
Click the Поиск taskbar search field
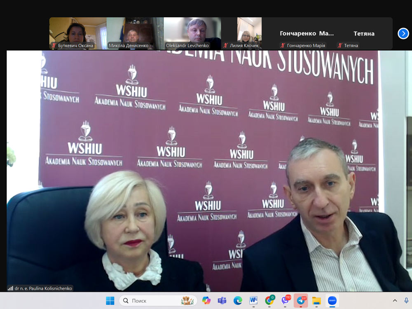[x=157, y=301]
